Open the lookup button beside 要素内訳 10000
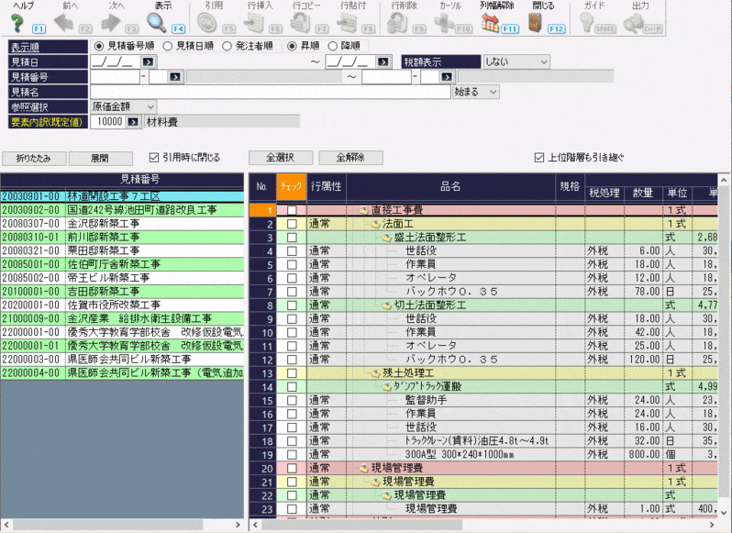 133,122
